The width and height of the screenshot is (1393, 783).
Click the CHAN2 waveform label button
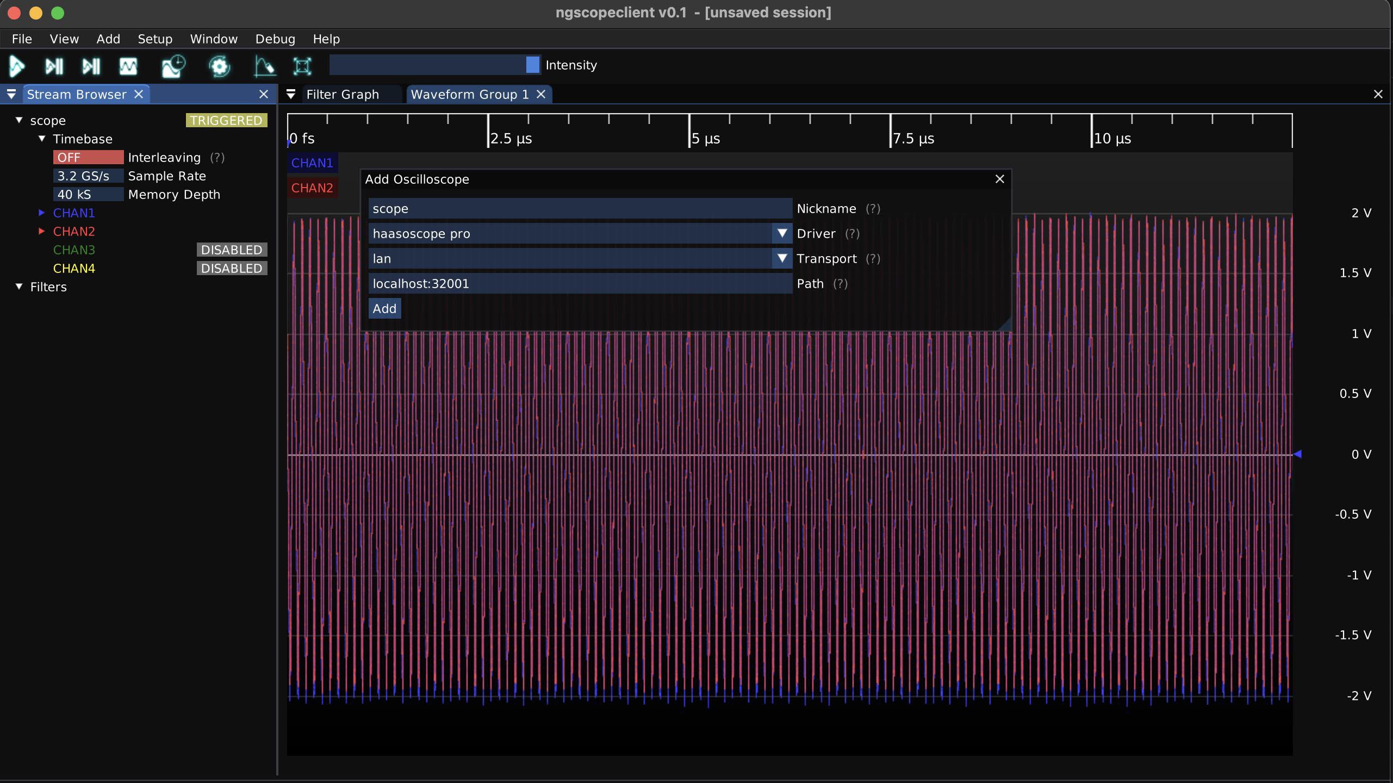[x=312, y=188]
